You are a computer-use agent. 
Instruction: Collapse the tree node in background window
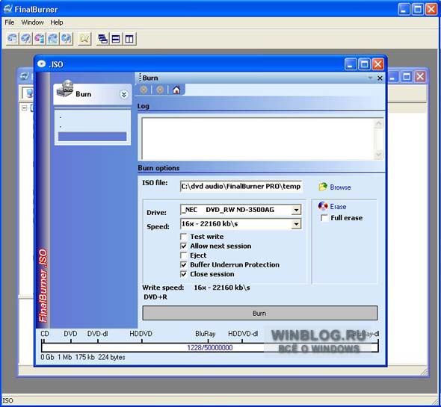tap(25, 108)
